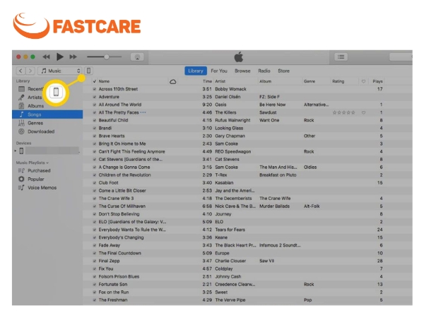Sort by the Name column header
Viewport: 424px width, 318px height.
tap(104, 81)
